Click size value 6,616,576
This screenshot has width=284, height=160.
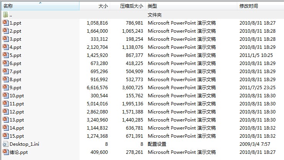[97, 88]
